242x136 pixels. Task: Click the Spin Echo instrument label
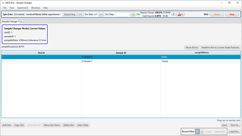[7, 14]
